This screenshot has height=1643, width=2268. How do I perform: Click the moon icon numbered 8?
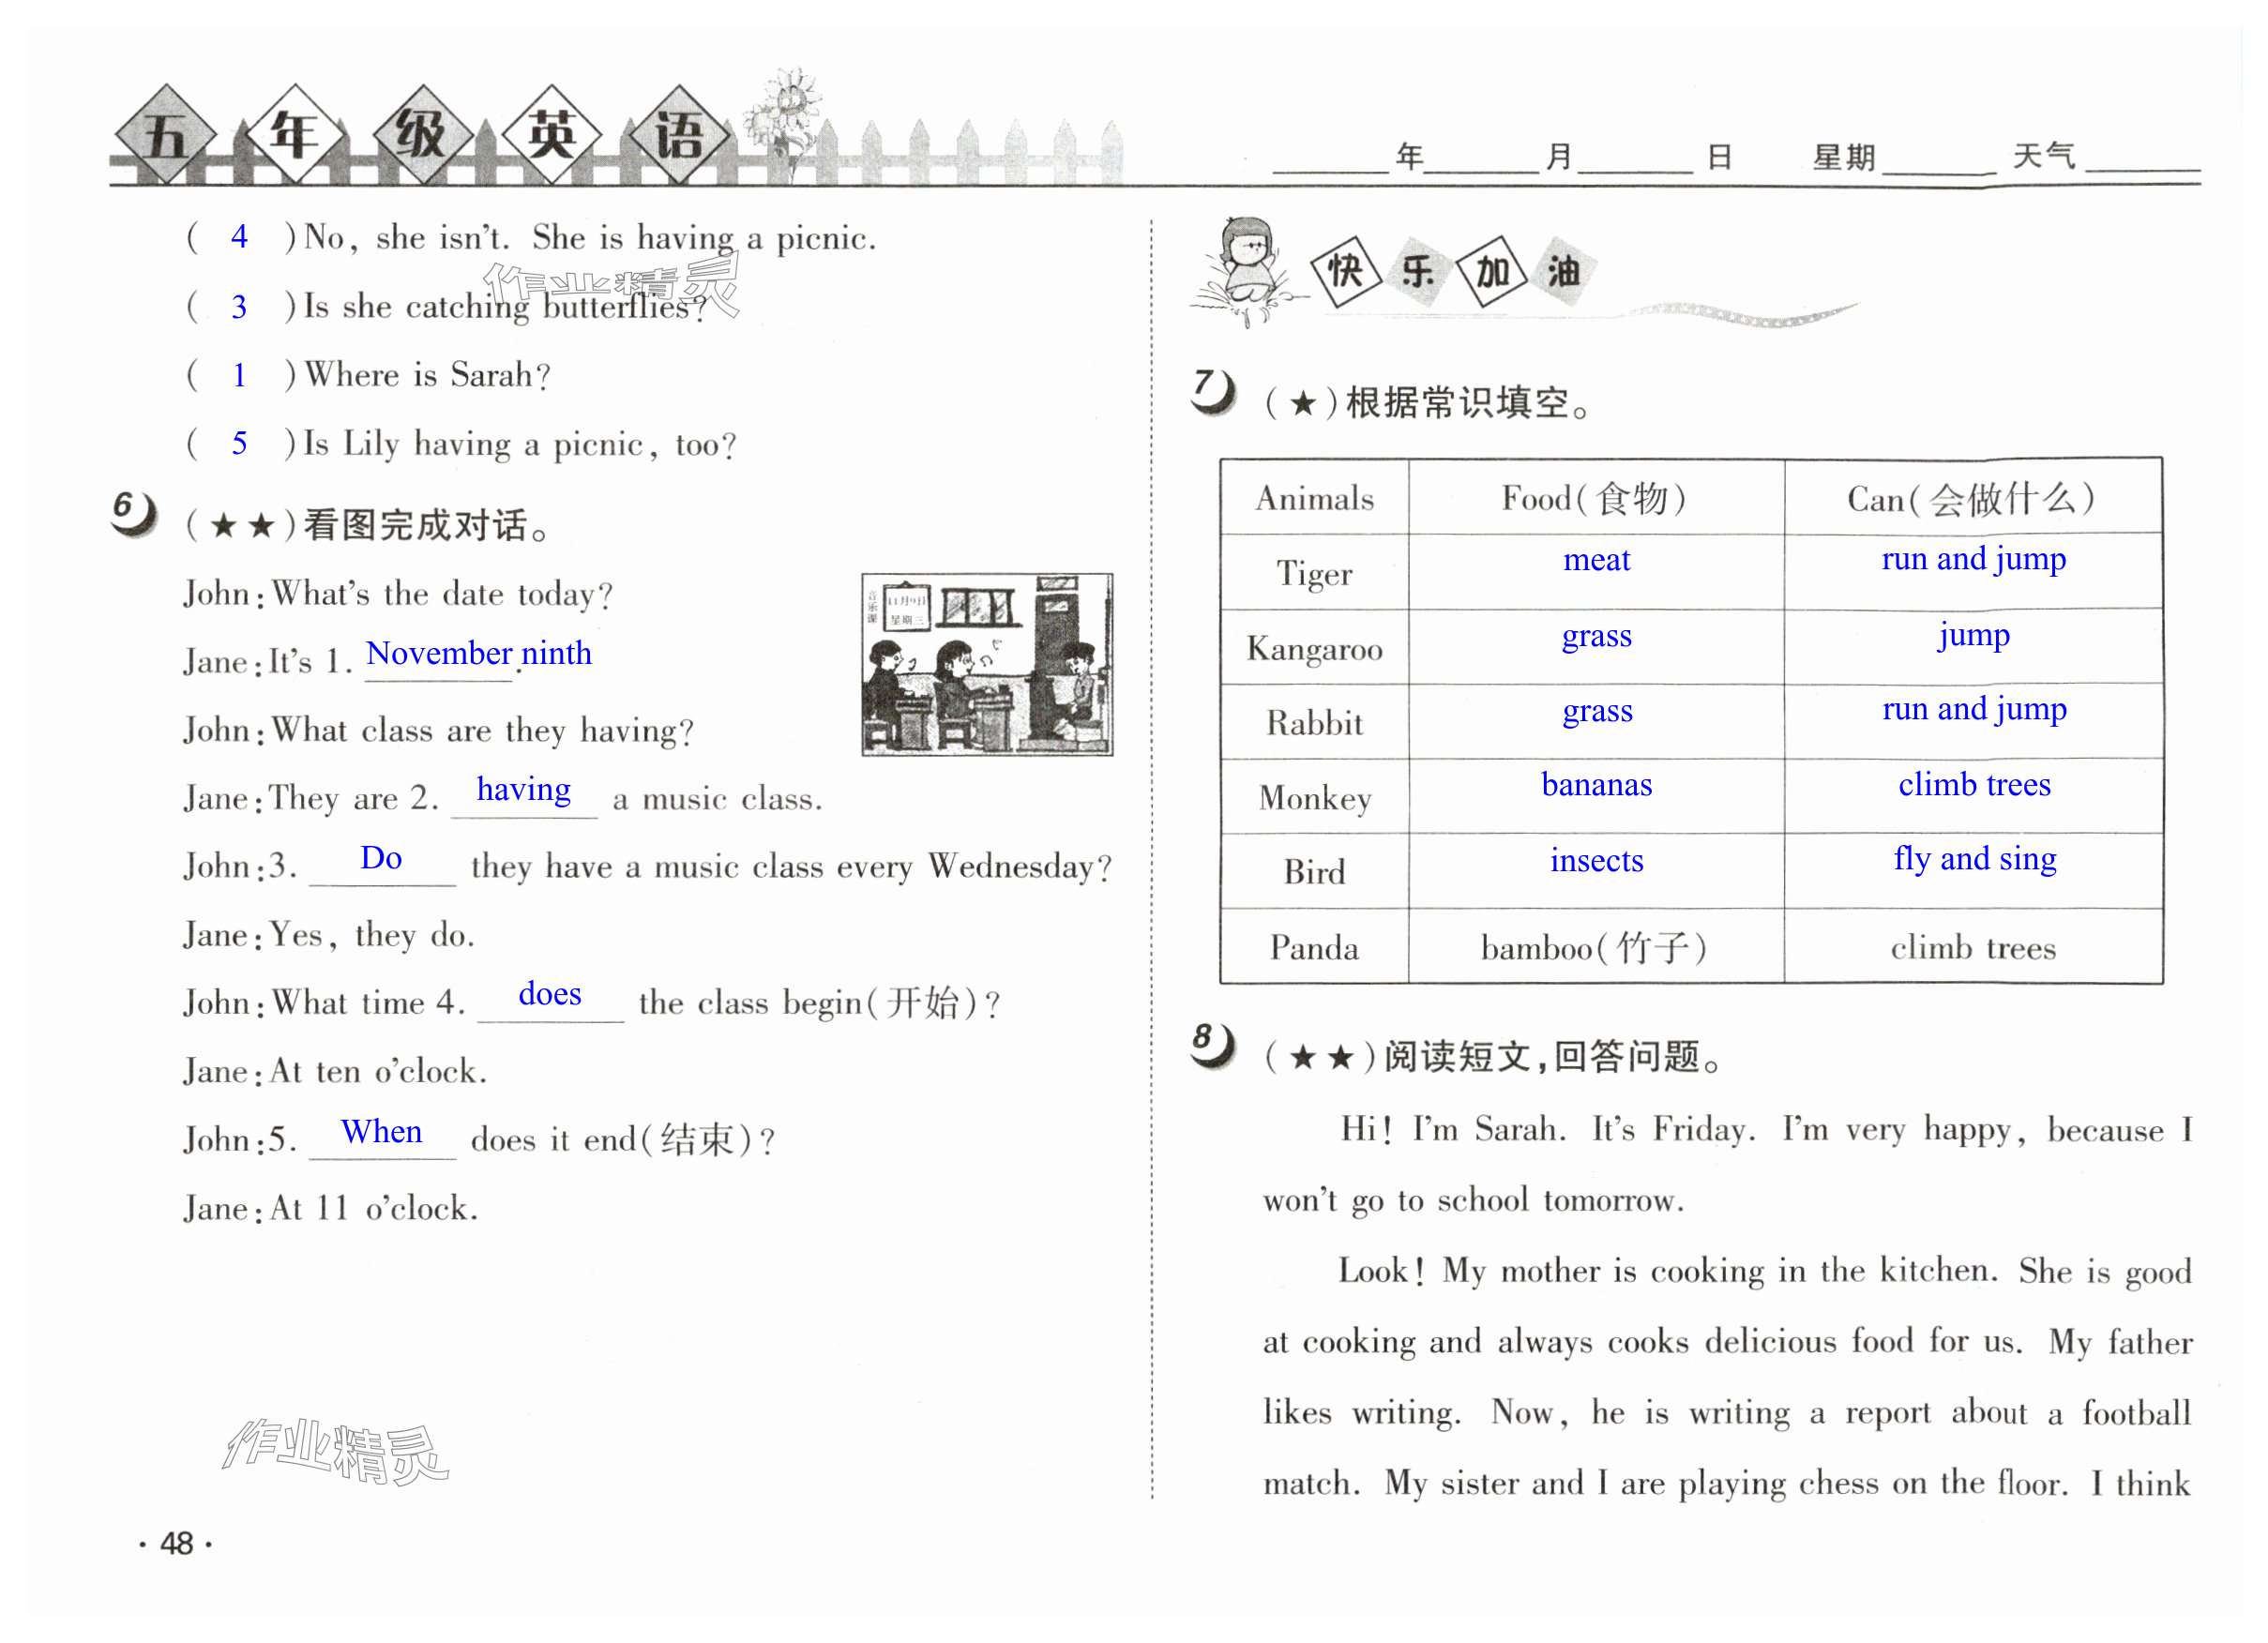pos(1213,1046)
